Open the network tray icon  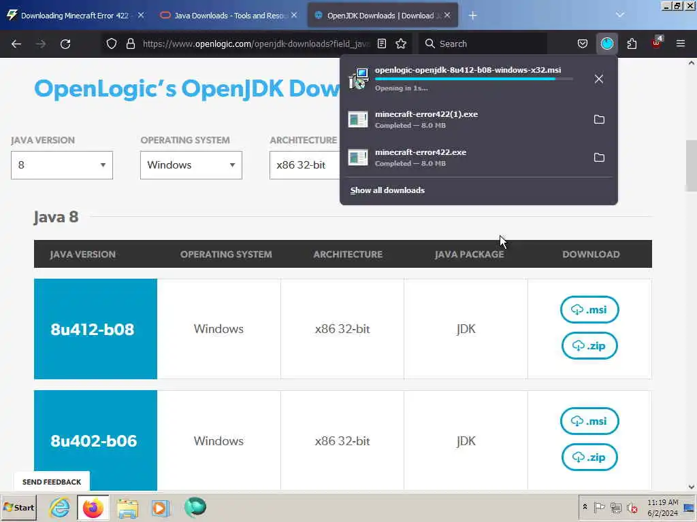[x=615, y=507]
